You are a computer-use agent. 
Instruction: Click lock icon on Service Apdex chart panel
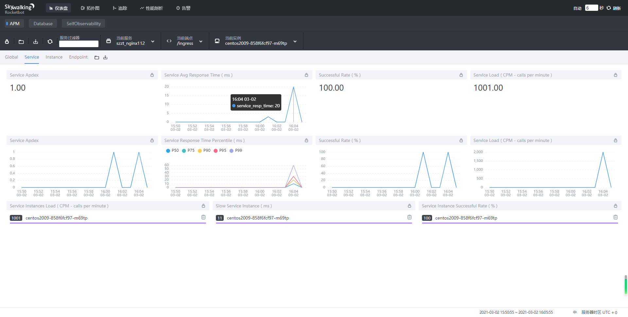[x=152, y=140]
